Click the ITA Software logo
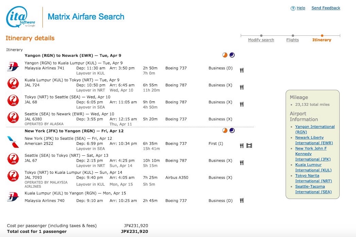Viewport: 356px width, 237px height. pos(21,17)
